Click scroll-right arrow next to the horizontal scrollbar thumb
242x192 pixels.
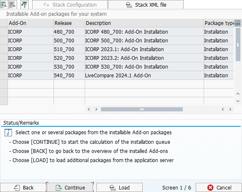click(x=96, y=109)
